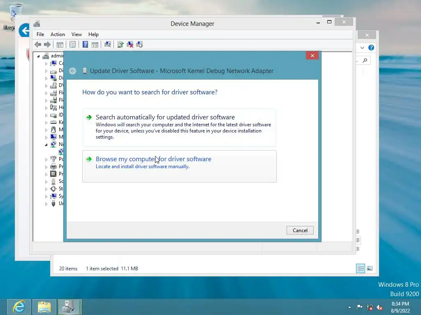Click the Device Manager taskbar button
Screen dimensions: 421x315
tap(69, 307)
